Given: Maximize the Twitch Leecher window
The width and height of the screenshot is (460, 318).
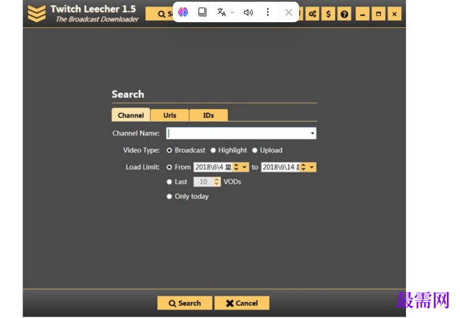Looking at the screenshot, I should (379, 14).
